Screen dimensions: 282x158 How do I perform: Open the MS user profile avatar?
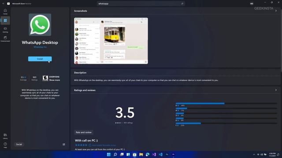tap(252, 4)
